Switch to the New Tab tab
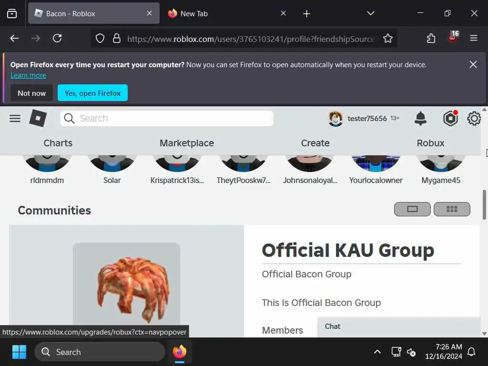488x366 pixels. 227,13
